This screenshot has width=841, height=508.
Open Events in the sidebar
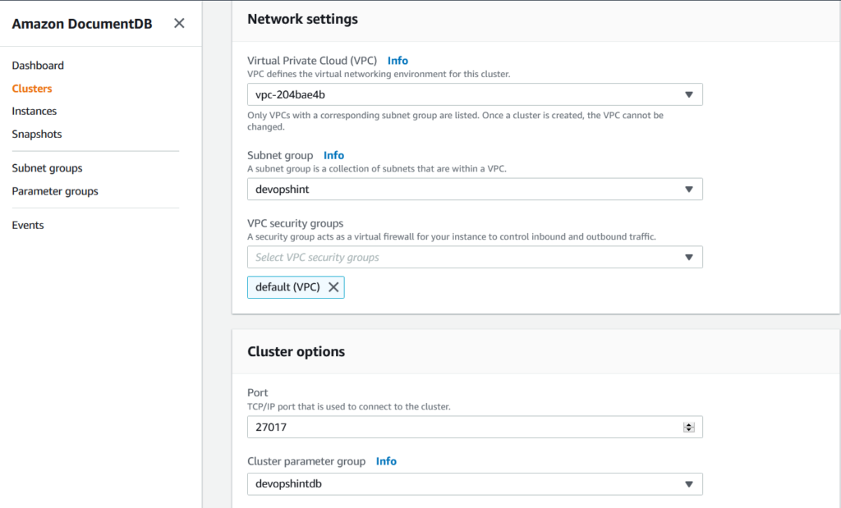[x=28, y=225]
